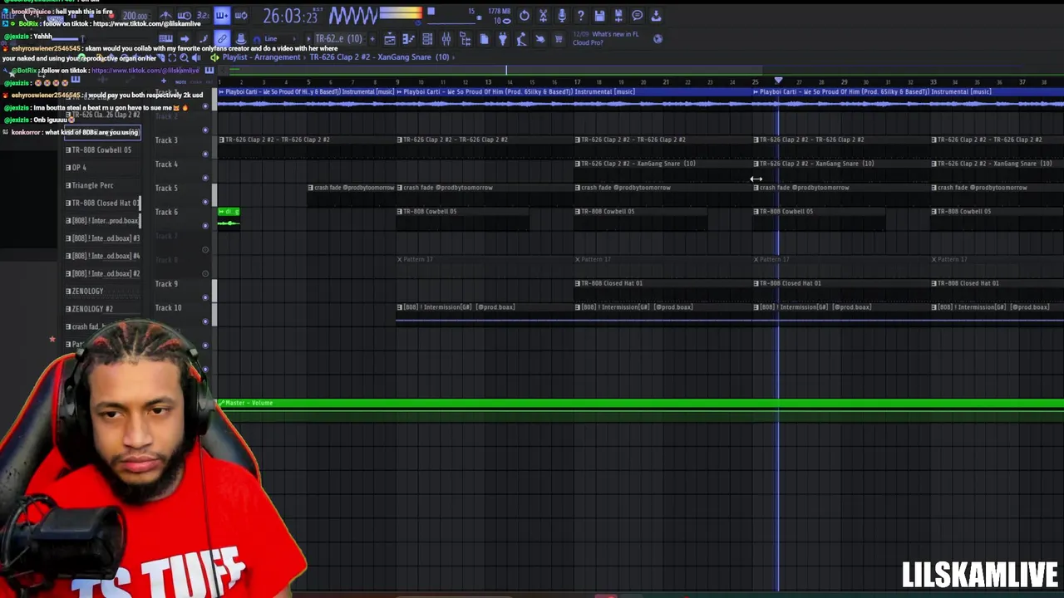Click the floppy disk save icon

tap(599, 16)
